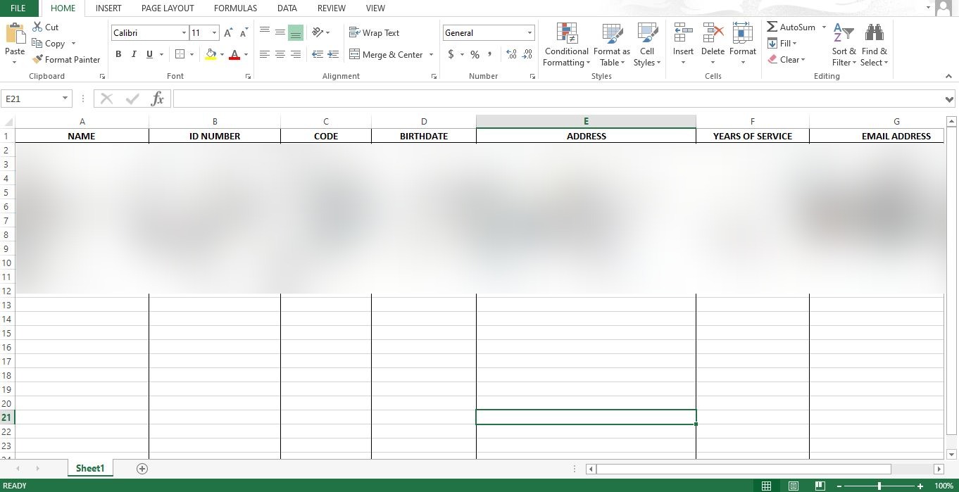Open the General number format dropdown
The height and width of the screenshot is (492, 959).
tap(529, 33)
